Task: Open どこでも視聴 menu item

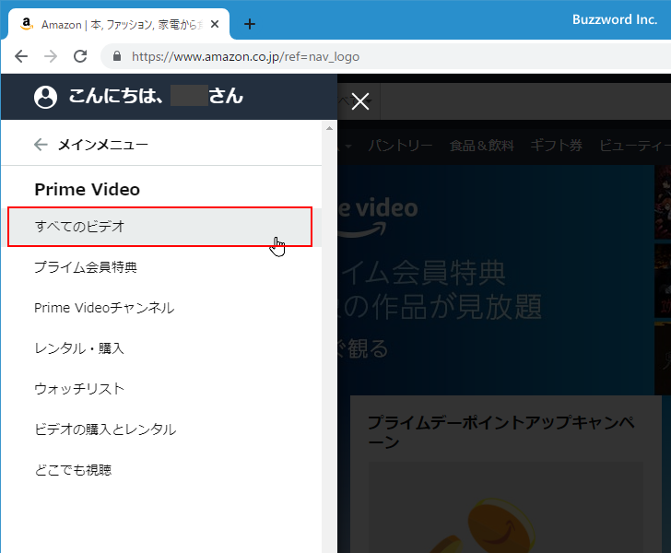Action: 161,470
